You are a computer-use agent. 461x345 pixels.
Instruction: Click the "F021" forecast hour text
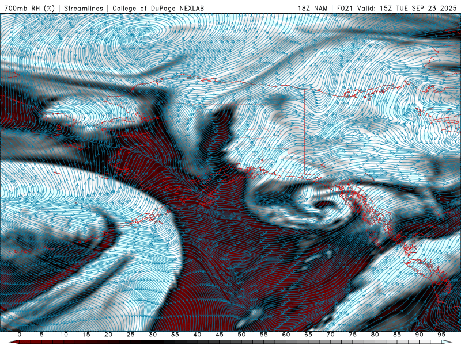pyautogui.click(x=346, y=8)
